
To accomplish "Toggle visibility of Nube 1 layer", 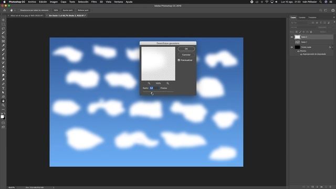I will point(292,42).
